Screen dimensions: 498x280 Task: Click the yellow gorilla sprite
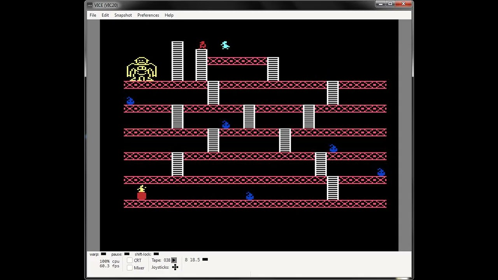(142, 69)
